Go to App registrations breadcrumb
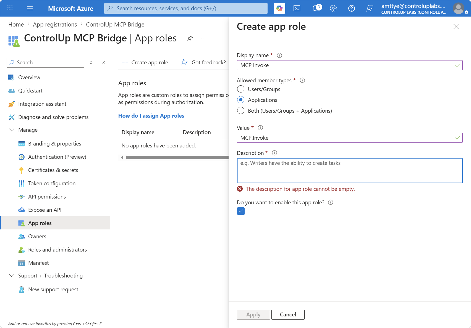Image resolution: width=471 pixels, height=328 pixels. (55, 25)
